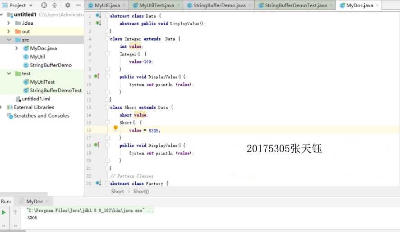The width and height of the screenshot is (400, 232).
Task: Click the overrides gutter icon on line 18
Action: (x=97, y=145)
